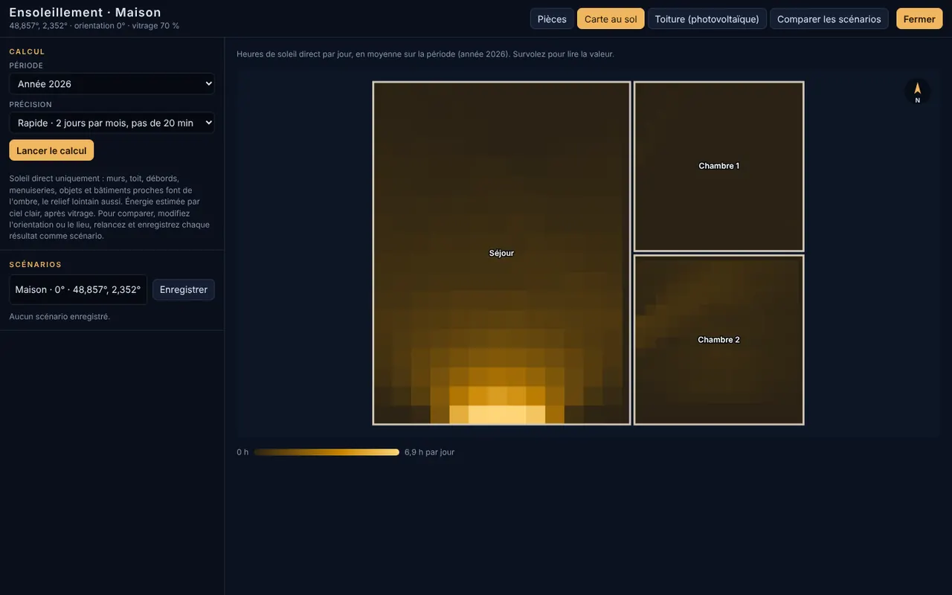
Task: Switch to the Pièces tab
Action: (552, 19)
